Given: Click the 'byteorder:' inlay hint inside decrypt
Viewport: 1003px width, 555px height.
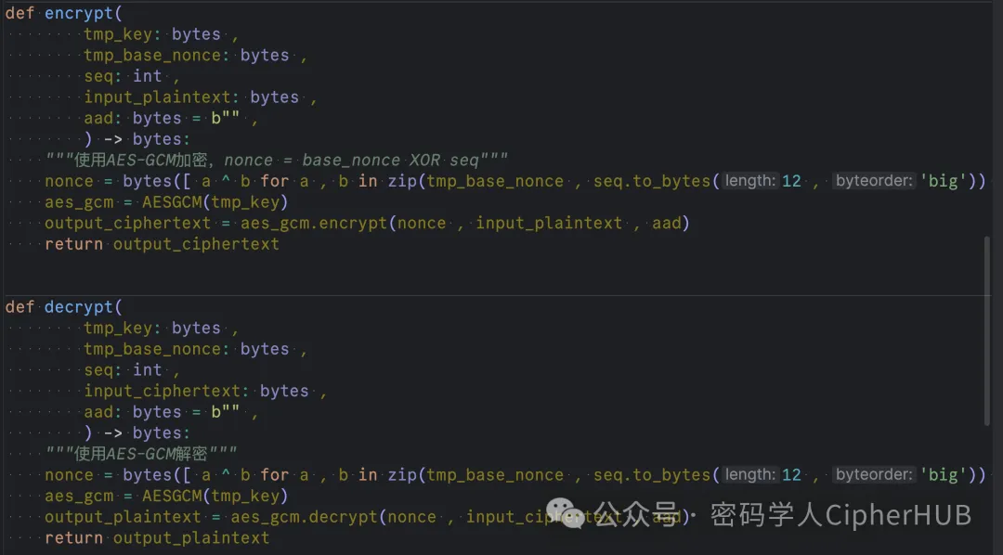Looking at the screenshot, I should (x=874, y=474).
